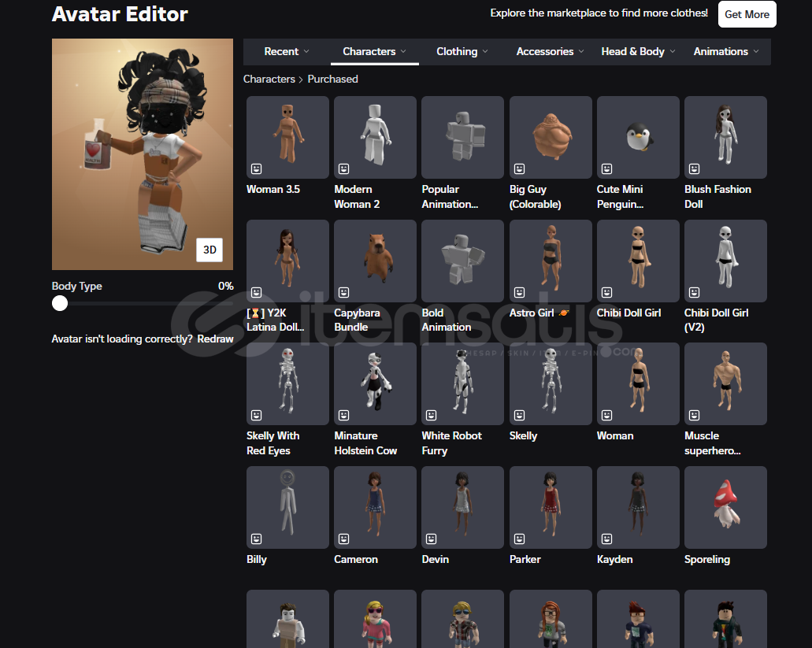Viewport: 812px width, 648px height.
Task: Click the bundle icon on Parker card
Action: pos(519,539)
